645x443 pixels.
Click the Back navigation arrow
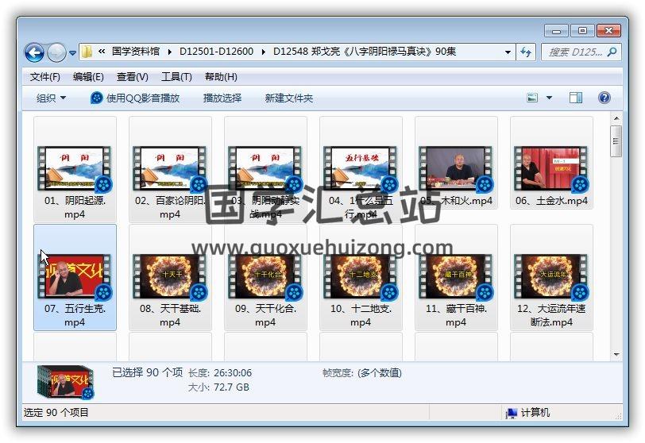tap(34, 53)
